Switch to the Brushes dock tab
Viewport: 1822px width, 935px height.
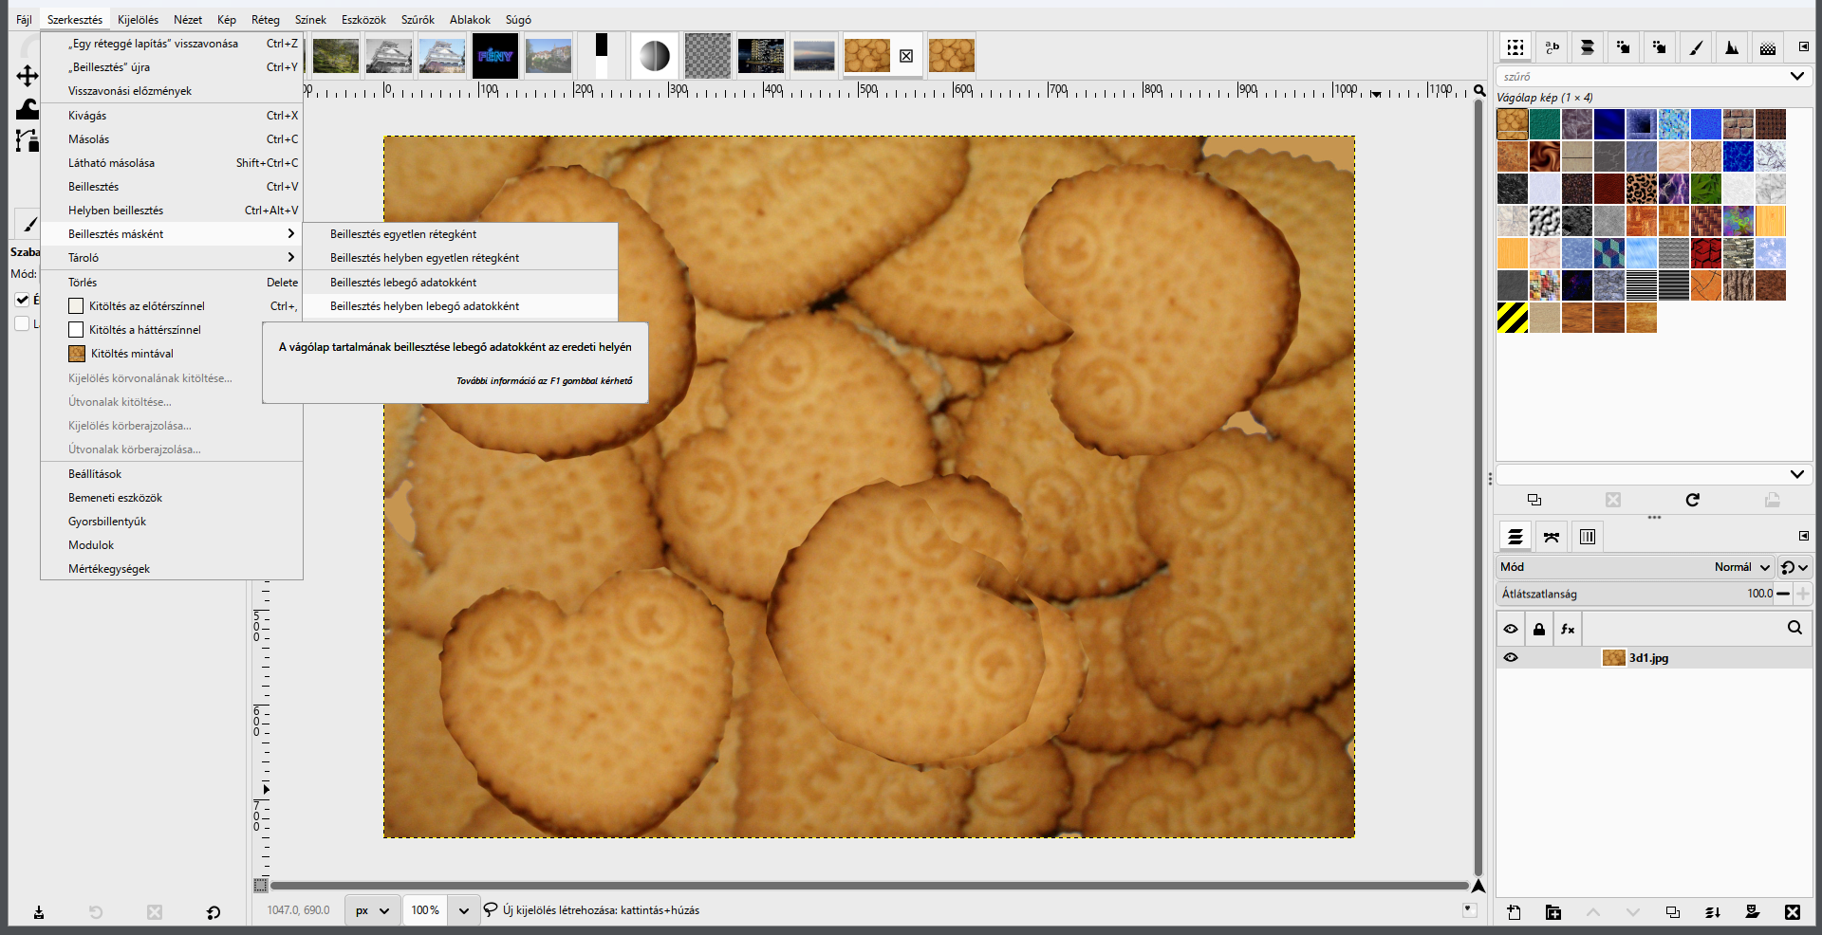[1696, 47]
